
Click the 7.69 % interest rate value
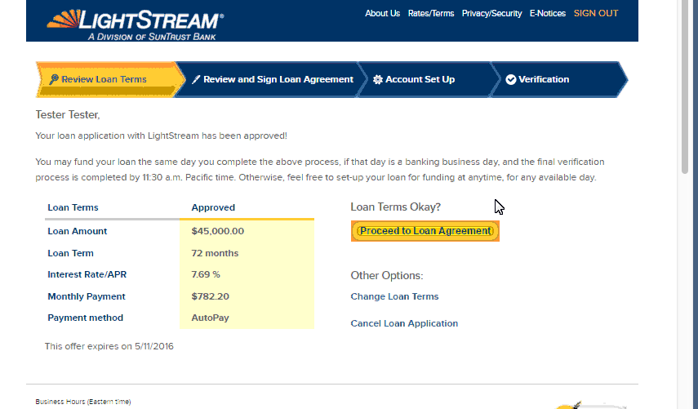(206, 274)
